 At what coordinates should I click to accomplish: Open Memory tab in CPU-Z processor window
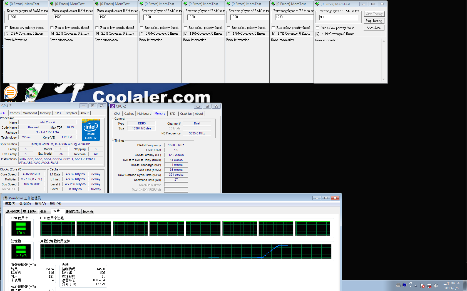point(45,113)
